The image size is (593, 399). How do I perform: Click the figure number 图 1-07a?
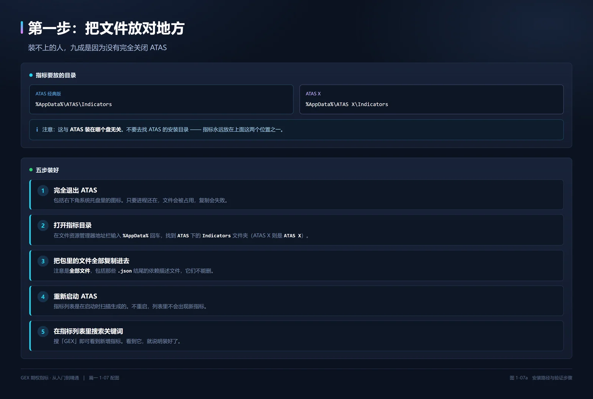pyautogui.click(x=519, y=378)
